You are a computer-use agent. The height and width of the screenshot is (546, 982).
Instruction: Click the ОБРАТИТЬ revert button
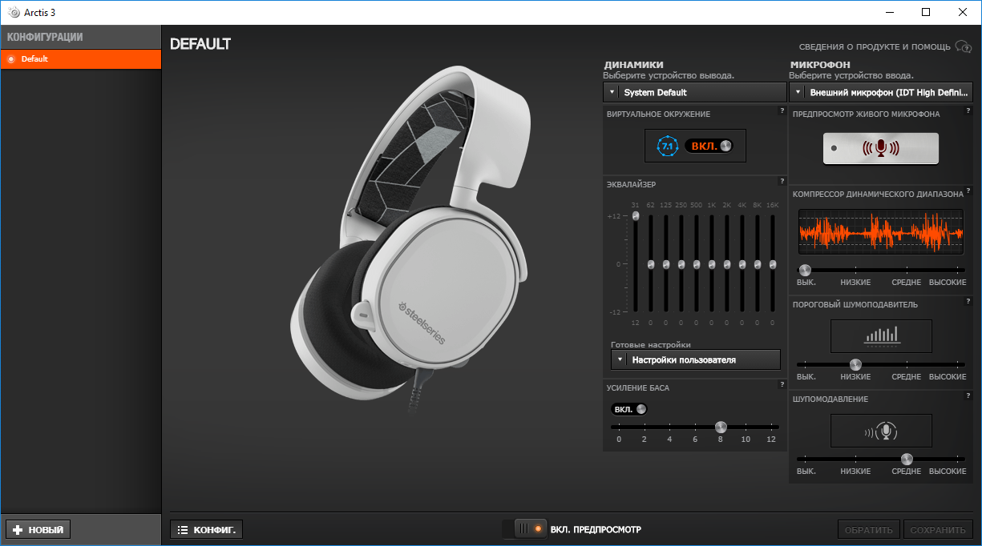point(868,529)
